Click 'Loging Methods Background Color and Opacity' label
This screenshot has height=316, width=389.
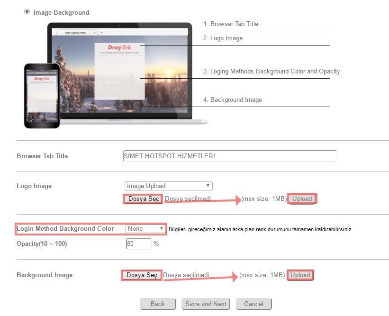(x=275, y=71)
